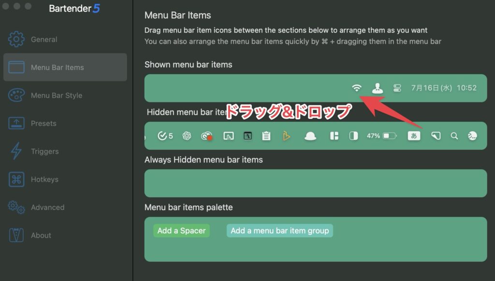The image size is (495, 281).
Task: Click the hat-shaped icon
Action: coord(310,136)
